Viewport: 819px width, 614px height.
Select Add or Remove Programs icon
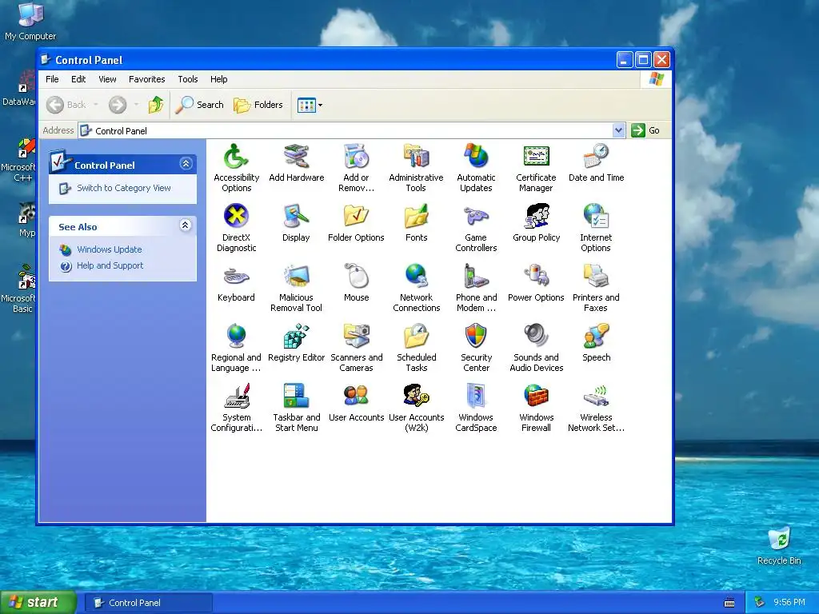coord(356,157)
